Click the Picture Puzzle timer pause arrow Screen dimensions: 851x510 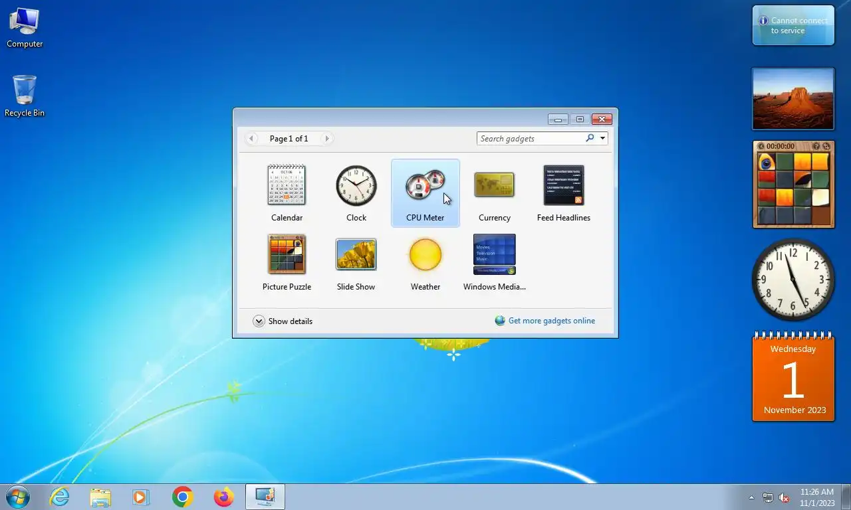click(761, 146)
